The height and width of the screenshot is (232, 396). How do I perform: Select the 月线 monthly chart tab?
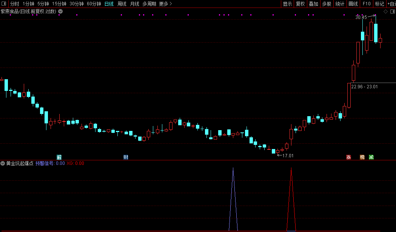tap(135, 4)
